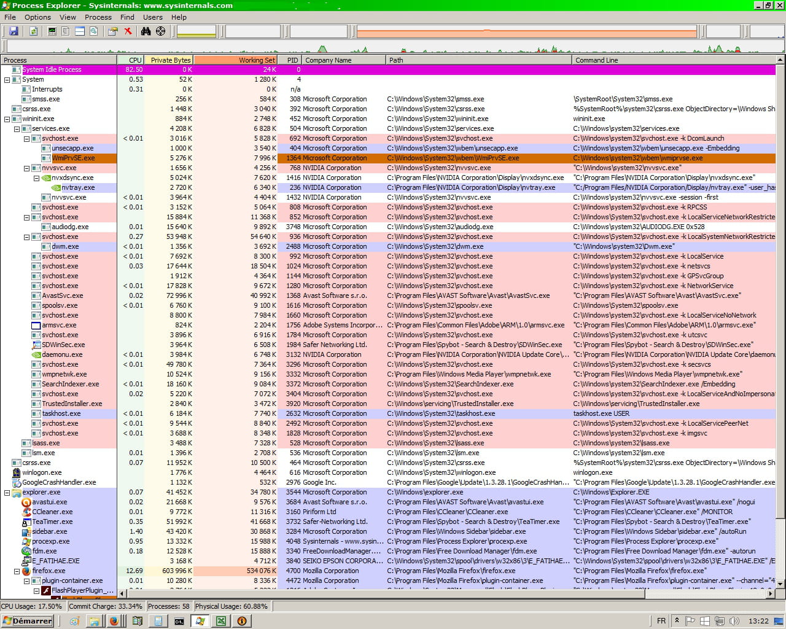The height and width of the screenshot is (629, 786).
Task: Click the volume speaker tray icon
Action: point(733,621)
